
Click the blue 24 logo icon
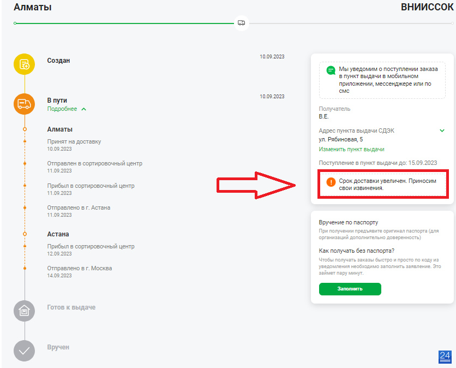pos(445,357)
